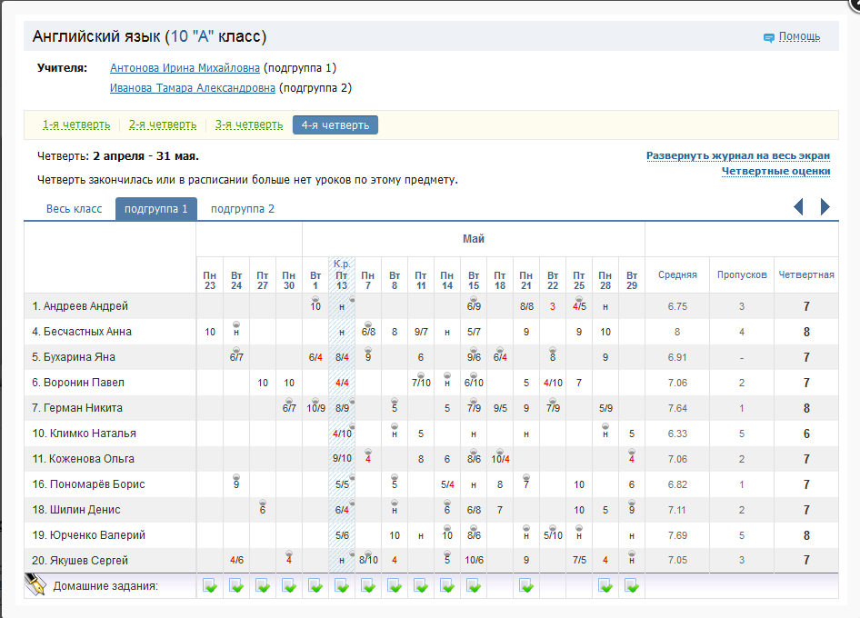Select student 7. Герман Никита
This screenshot has height=618, width=860.
[x=77, y=408]
